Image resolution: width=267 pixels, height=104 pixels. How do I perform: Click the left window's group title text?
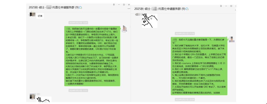(x=53, y=7)
